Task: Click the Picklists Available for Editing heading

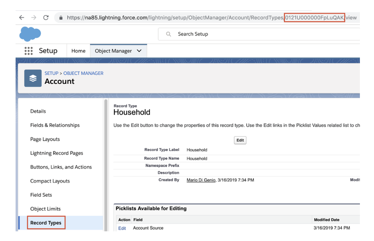Action: (x=151, y=208)
